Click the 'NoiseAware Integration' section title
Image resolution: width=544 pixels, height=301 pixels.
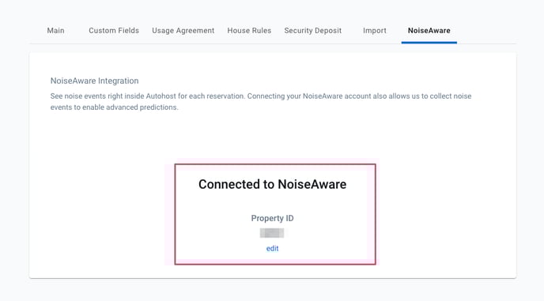(94, 81)
